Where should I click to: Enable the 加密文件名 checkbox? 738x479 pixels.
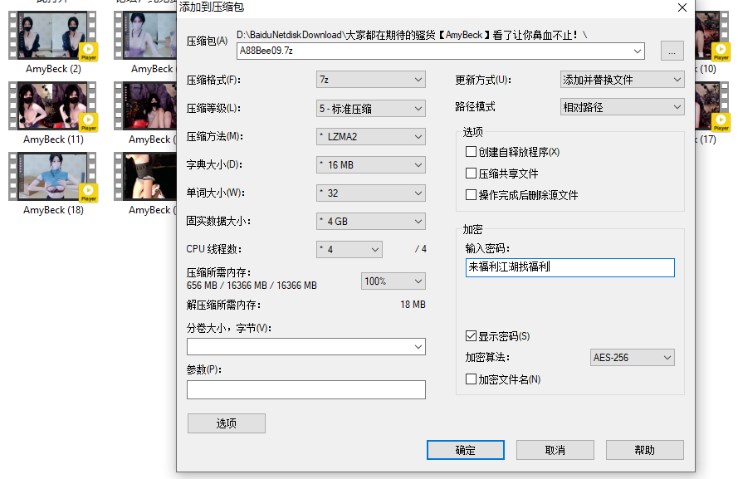(x=472, y=379)
